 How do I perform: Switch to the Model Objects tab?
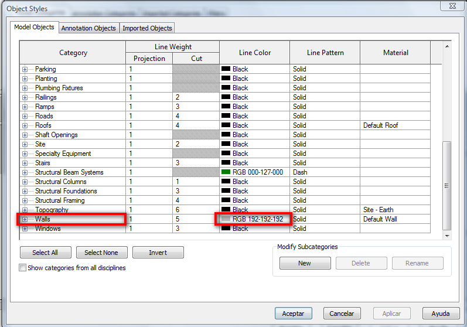point(34,27)
